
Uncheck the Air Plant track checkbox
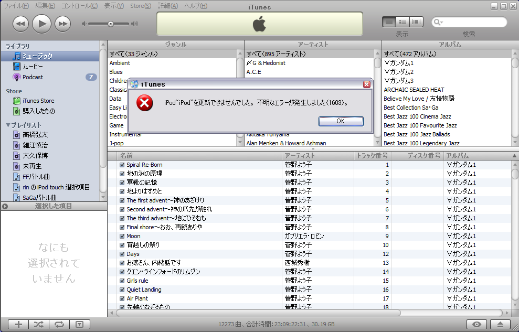pos(122,298)
